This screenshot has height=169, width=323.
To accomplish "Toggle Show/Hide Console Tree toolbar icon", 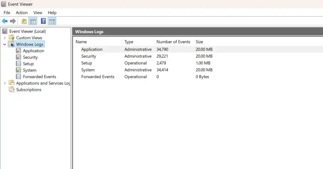I will tap(33, 21).
